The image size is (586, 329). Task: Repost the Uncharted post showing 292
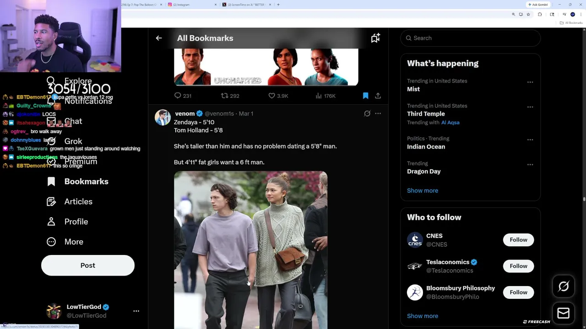pyautogui.click(x=230, y=96)
